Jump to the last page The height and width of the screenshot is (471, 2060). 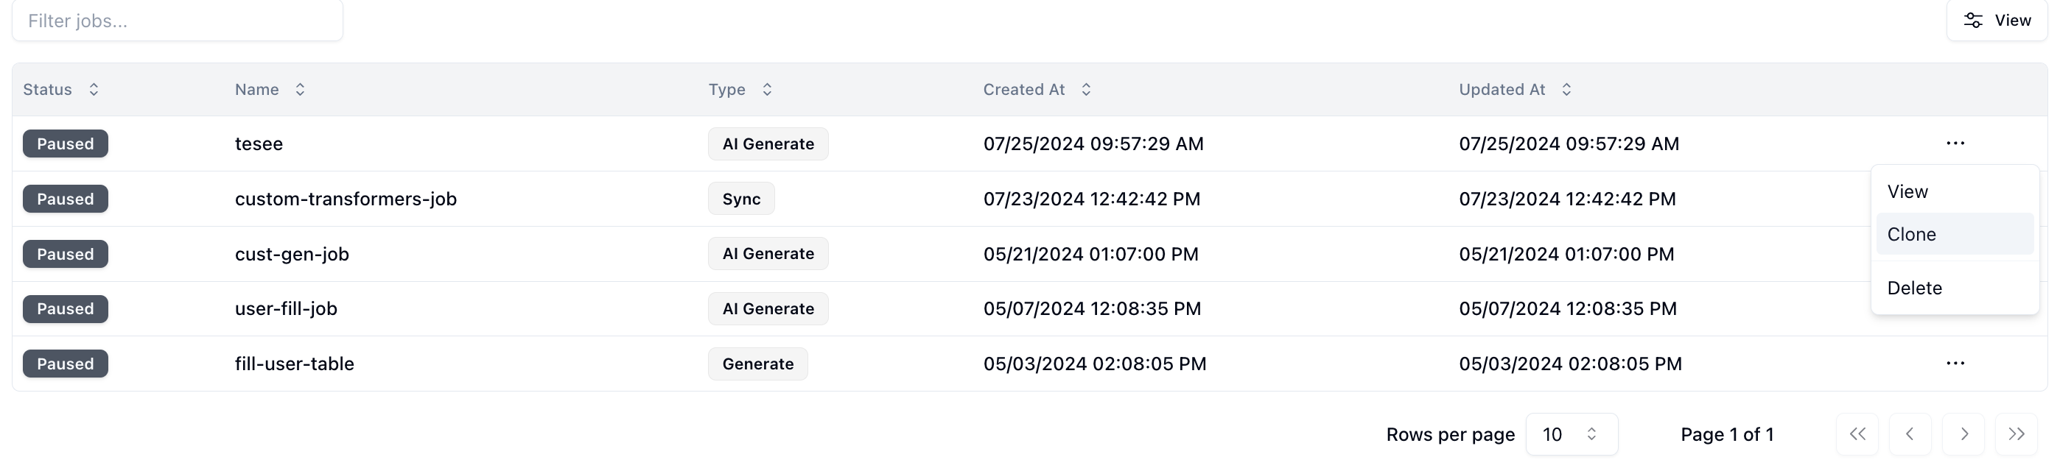[x=2016, y=434]
